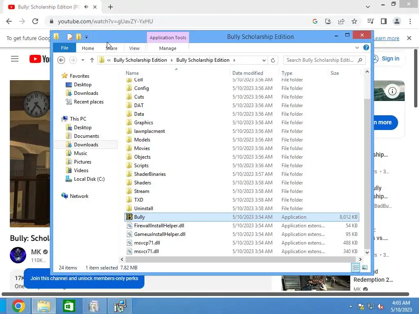The width and height of the screenshot is (419, 314).
Task: Click Join this channel banner
Action: 84,278
